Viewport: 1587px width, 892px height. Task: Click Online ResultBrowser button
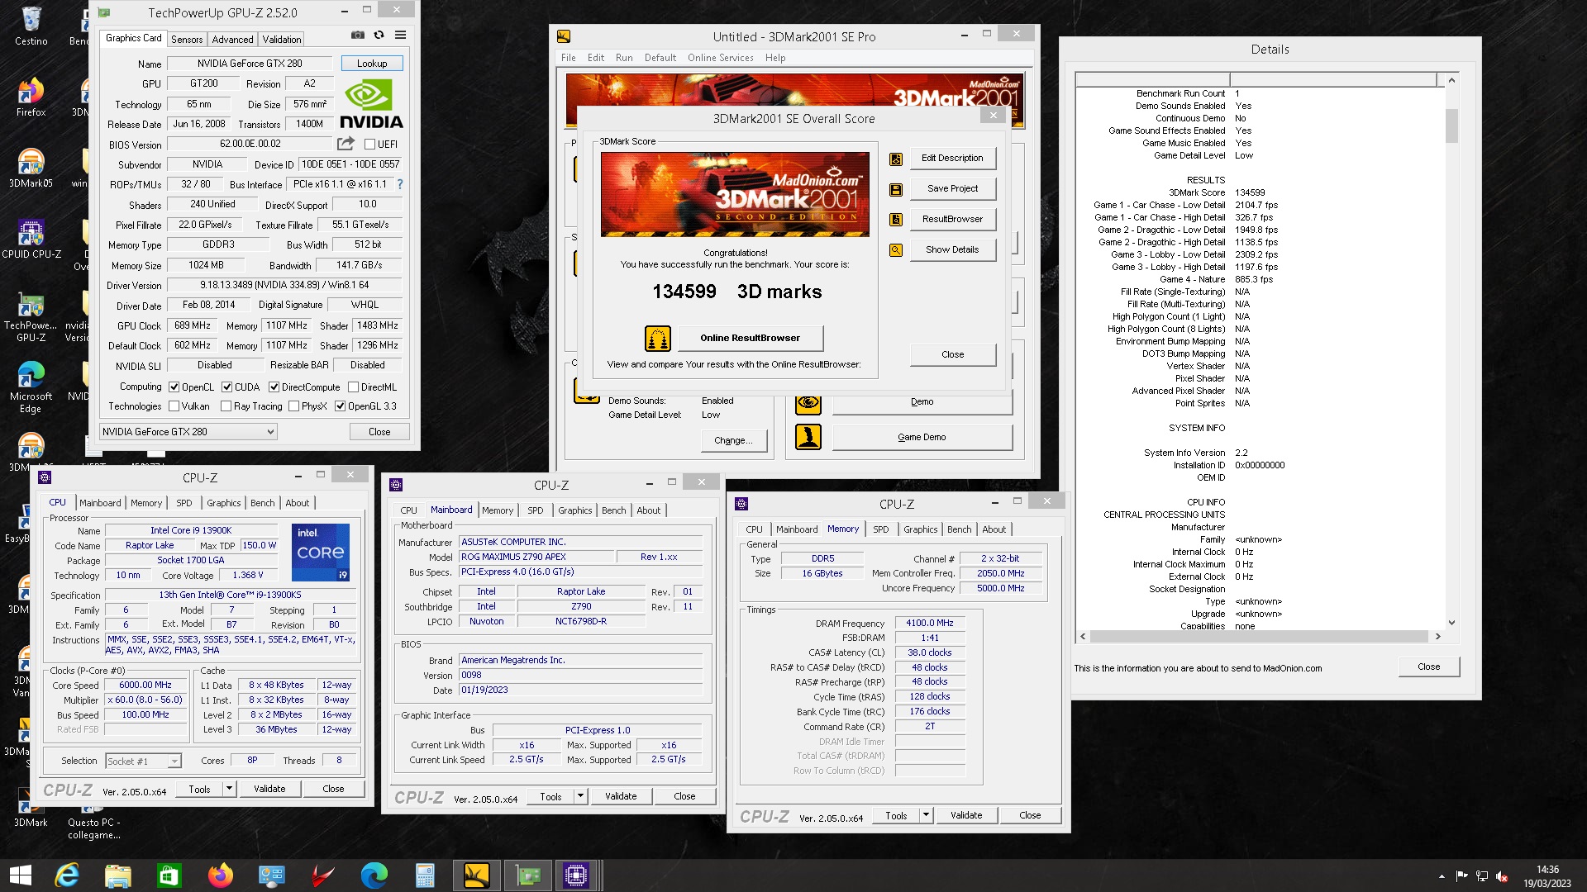coord(751,339)
